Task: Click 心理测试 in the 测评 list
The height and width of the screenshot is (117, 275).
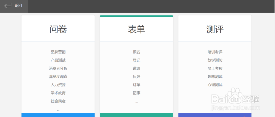Action: tap(215, 85)
